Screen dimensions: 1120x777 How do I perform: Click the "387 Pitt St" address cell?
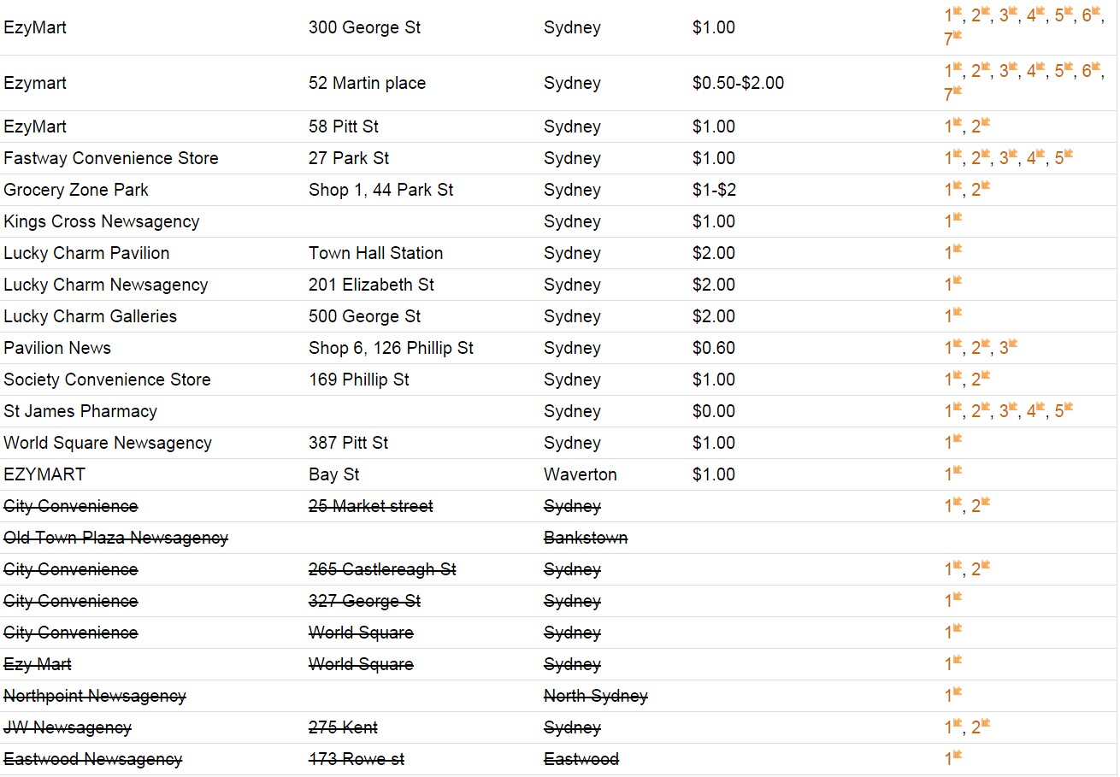[x=349, y=443]
